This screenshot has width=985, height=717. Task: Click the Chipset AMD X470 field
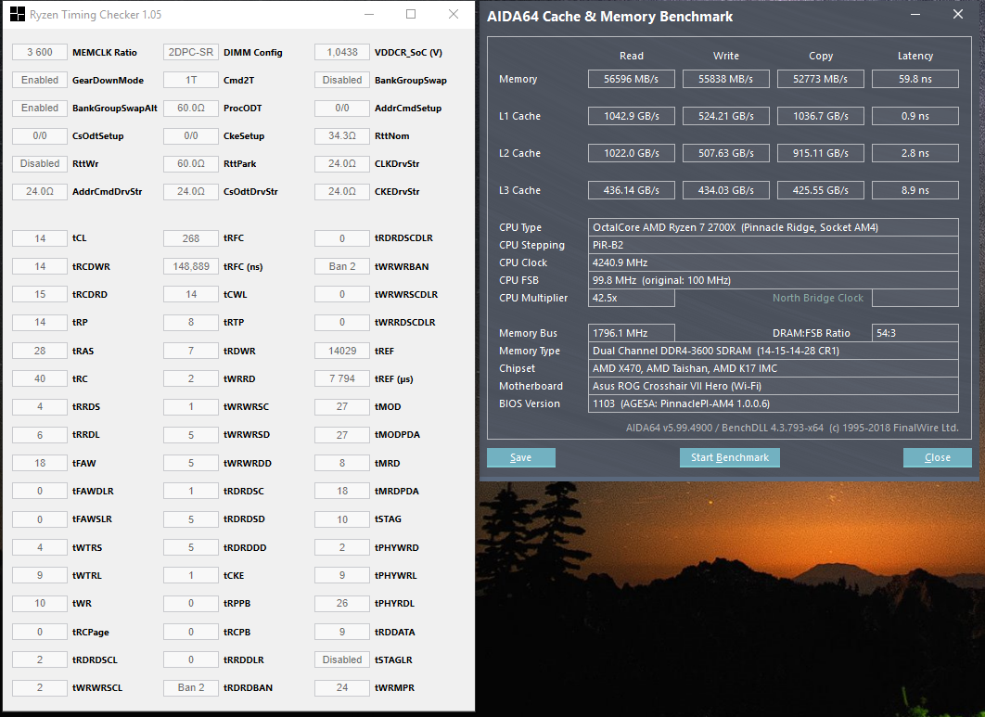point(774,368)
